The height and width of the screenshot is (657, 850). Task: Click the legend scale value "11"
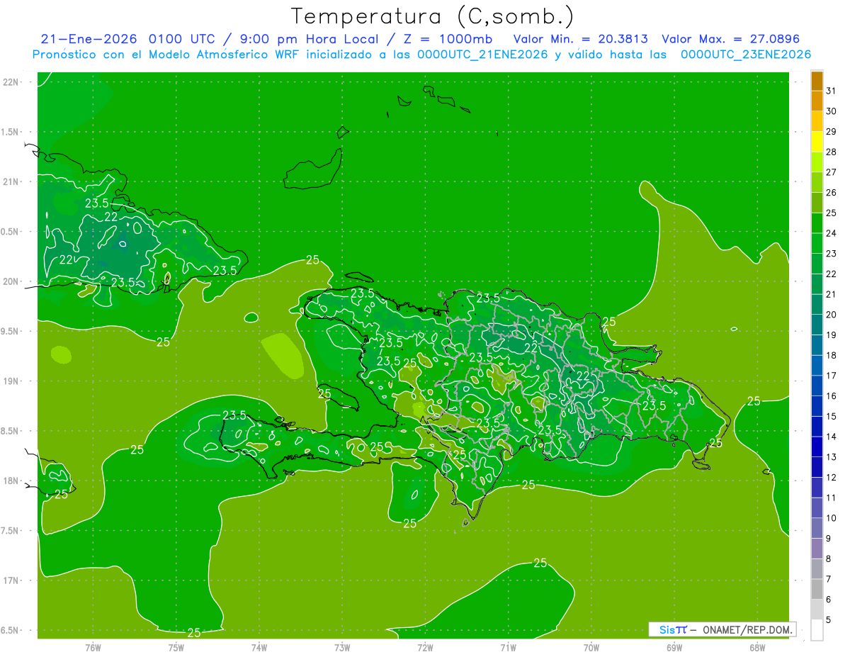coord(832,498)
